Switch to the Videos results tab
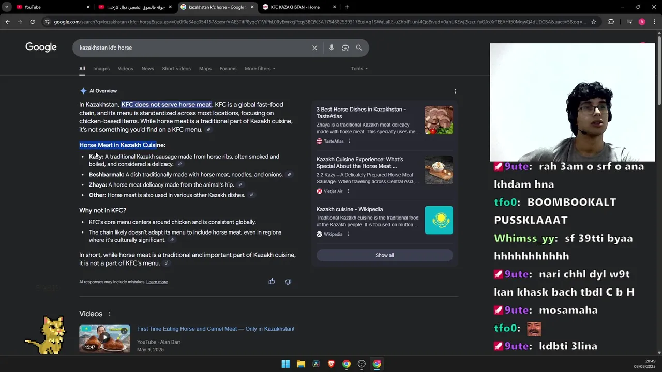The height and width of the screenshot is (372, 662). click(x=125, y=69)
